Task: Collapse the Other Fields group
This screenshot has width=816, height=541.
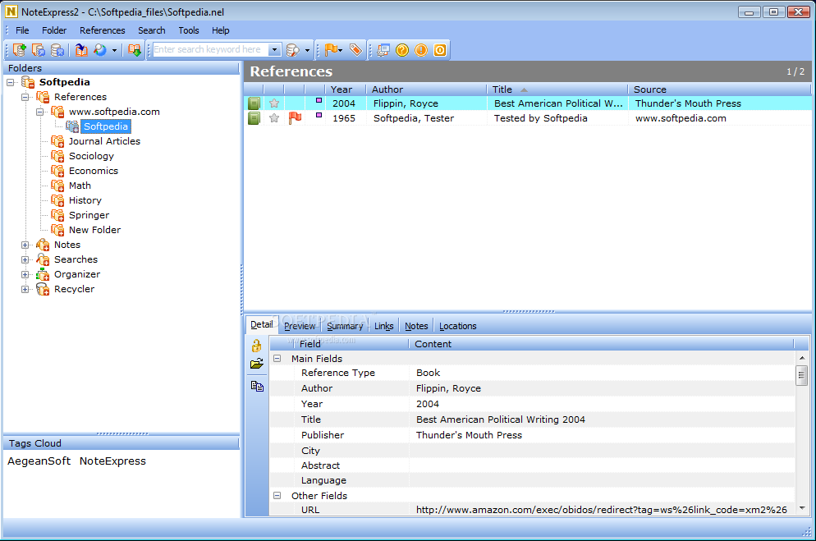Action: coord(277,496)
